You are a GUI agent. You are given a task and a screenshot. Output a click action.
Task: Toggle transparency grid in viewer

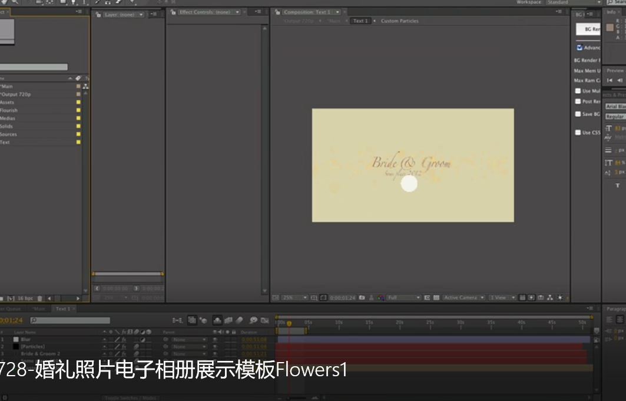(x=436, y=297)
